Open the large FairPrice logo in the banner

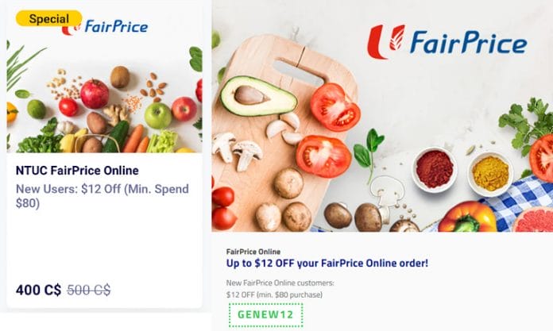(447, 42)
